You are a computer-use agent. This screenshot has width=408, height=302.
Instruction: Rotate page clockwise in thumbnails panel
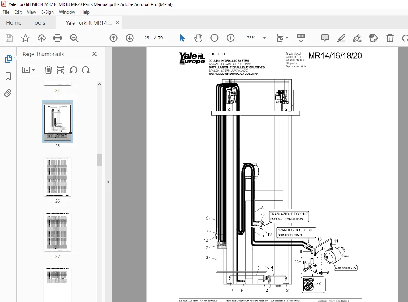pyautogui.click(x=86, y=70)
